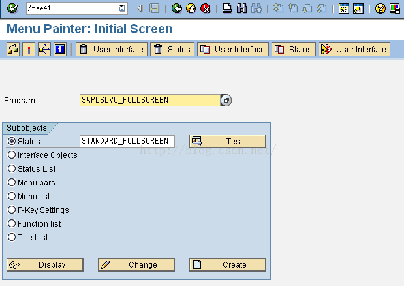The image size is (404, 286).
Task: Click the Create New Session icon
Action: 344,8
